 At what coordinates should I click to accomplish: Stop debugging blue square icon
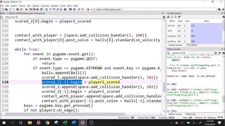65,9
